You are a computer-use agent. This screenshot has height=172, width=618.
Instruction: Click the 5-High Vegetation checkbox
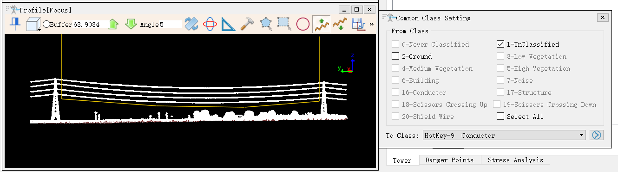click(x=500, y=68)
